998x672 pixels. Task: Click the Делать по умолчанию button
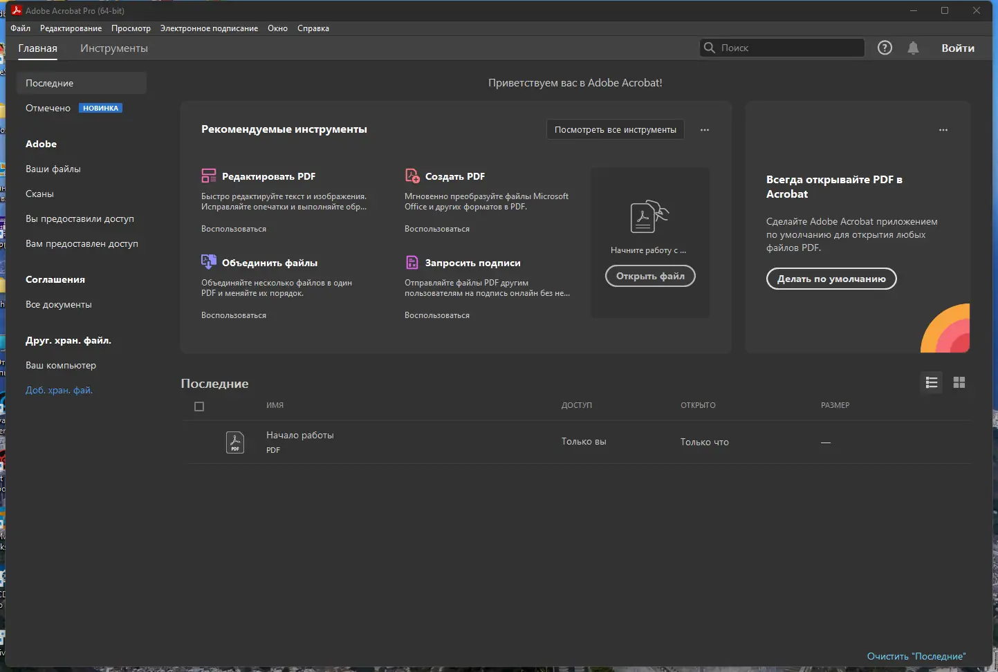coord(831,279)
